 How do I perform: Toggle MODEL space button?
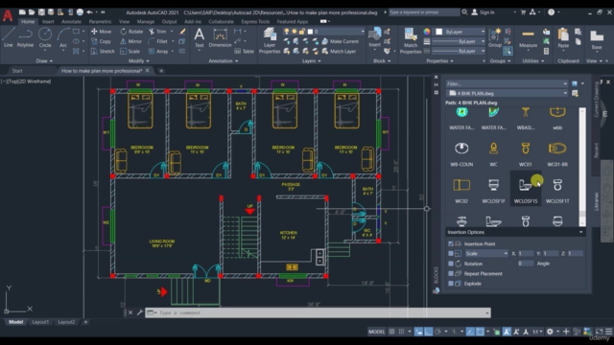377,332
